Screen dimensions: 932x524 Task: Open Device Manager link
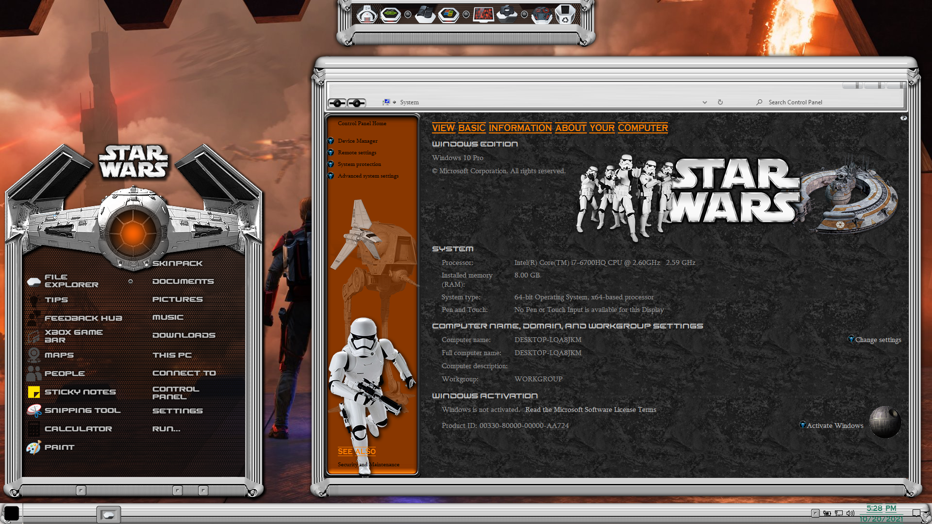click(x=357, y=141)
